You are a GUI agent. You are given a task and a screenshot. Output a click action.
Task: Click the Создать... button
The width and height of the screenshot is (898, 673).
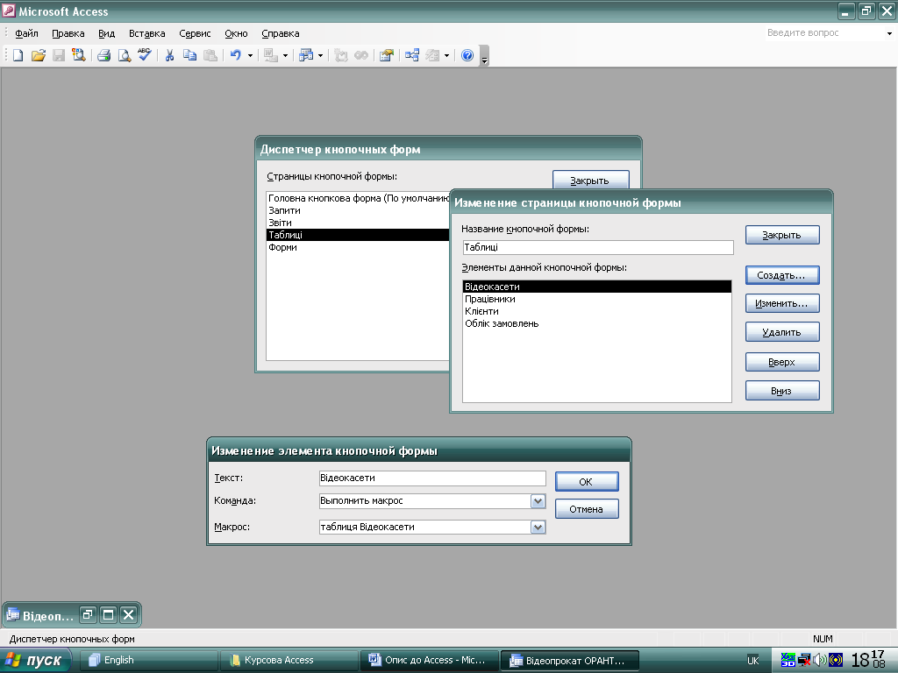coord(781,275)
